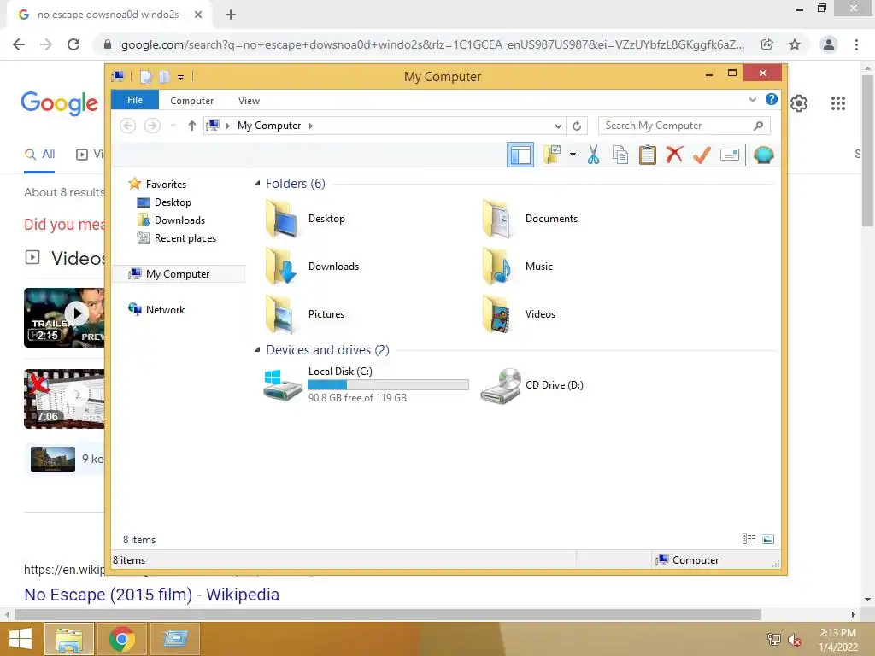Select the All search tab in Google
This screenshot has height=656, width=875.
coord(39,155)
